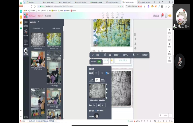The image size is (193, 128).
Task: Click the 授权设置 link in the header
Action: tap(156, 15)
